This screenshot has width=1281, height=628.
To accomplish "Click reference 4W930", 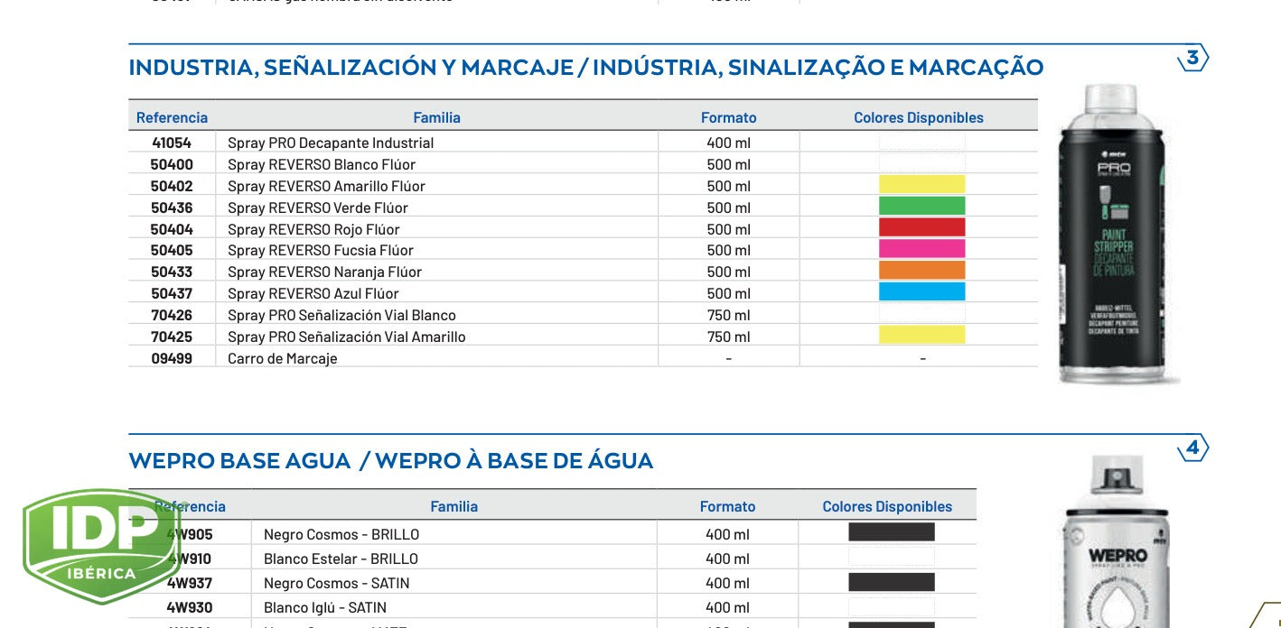I will tap(190, 607).
